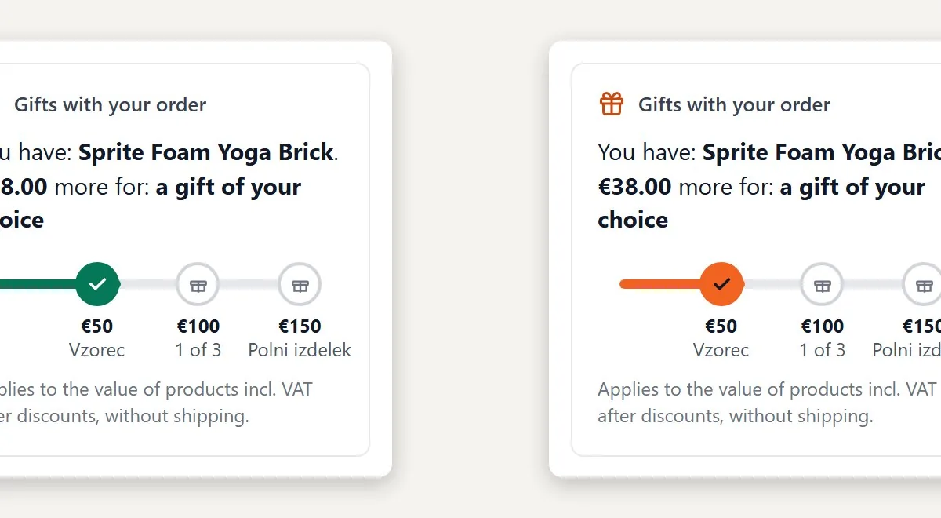Click the orange gift box icon
941x518 pixels.
612,104
